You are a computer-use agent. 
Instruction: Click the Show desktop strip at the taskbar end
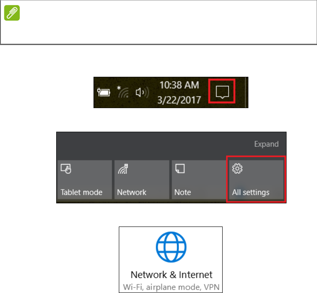tap(246, 92)
